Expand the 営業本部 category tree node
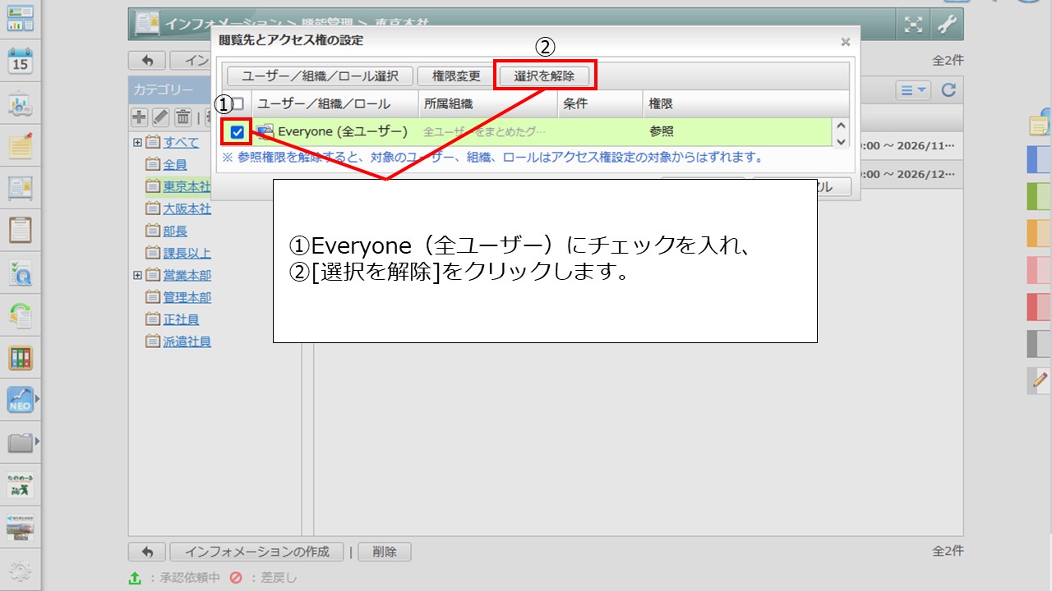 [x=137, y=275]
